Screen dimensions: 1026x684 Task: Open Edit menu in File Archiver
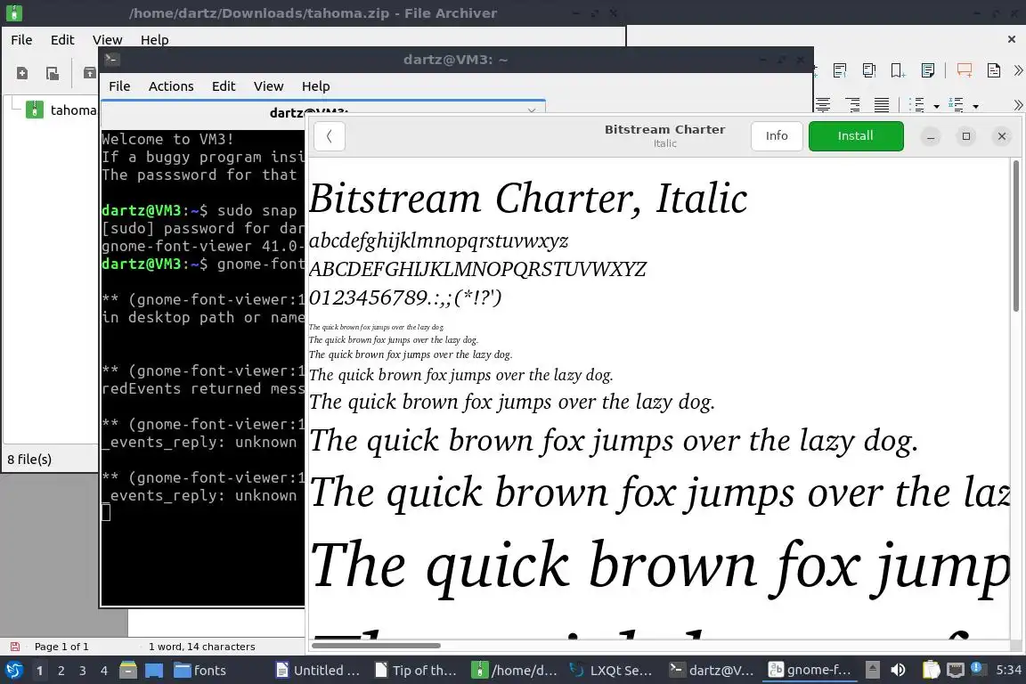[62, 40]
